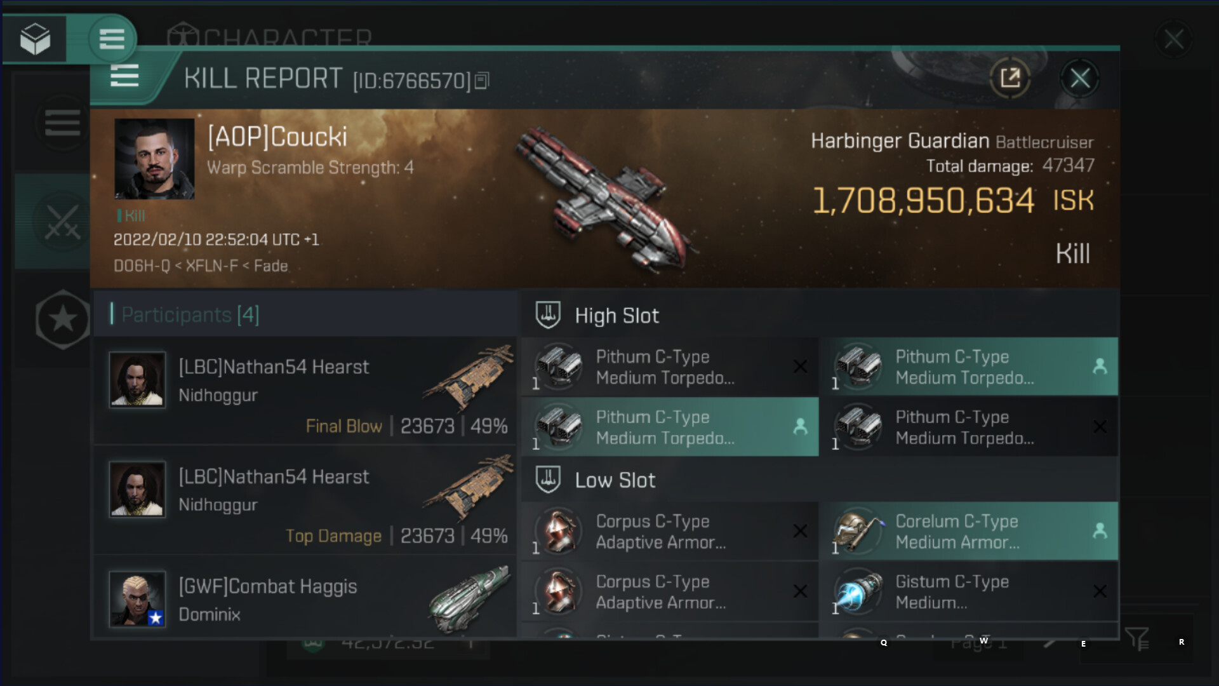The width and height of the screenshot is (1219, 686).
Task: Open the kill report list menu
Action: click(124, 76)
